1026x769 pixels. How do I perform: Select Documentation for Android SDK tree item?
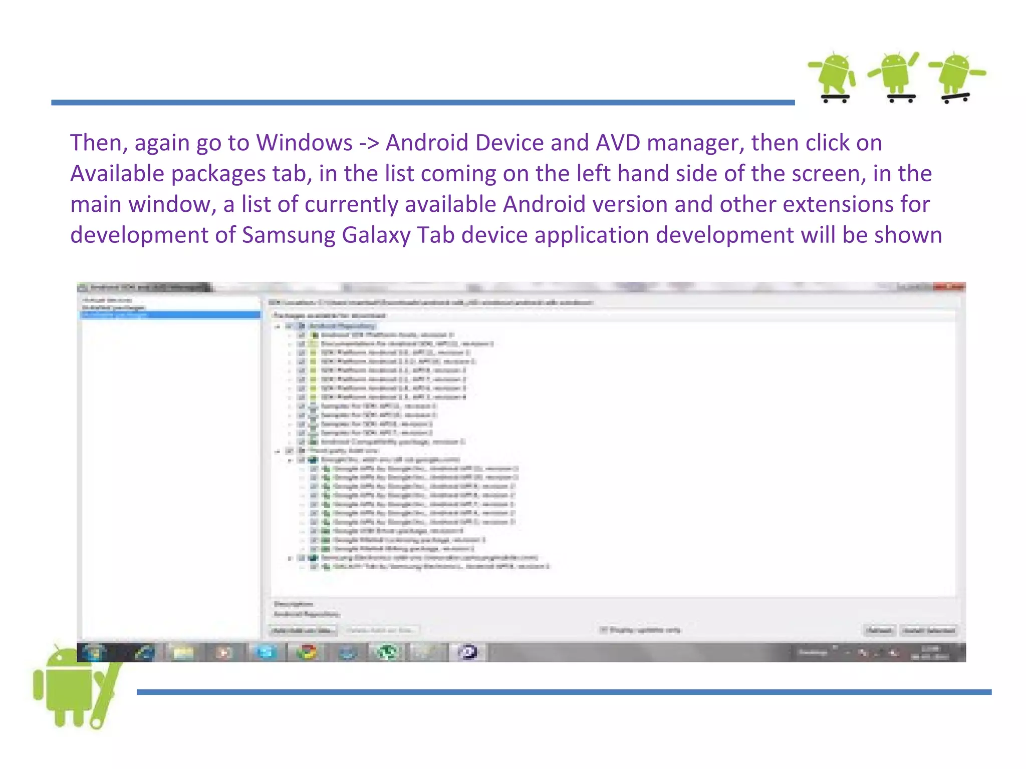(x=407, y=344)
